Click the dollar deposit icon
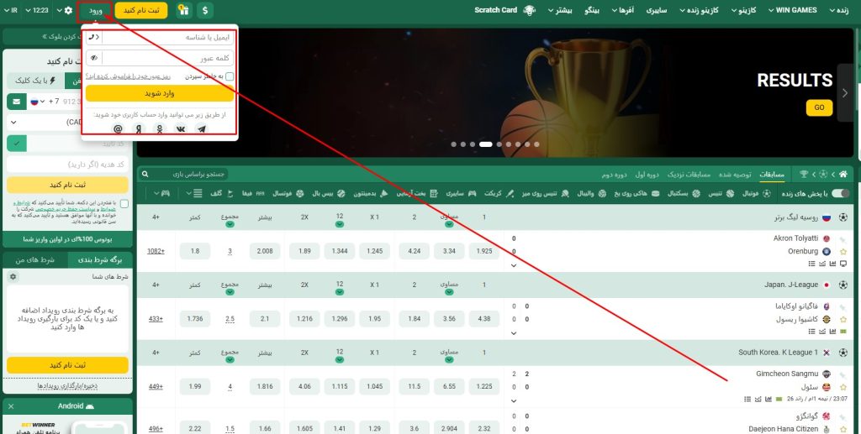Image resolution: width=861 pixels, height=434 pixels. pyautogui.click(x=205, y=10)
